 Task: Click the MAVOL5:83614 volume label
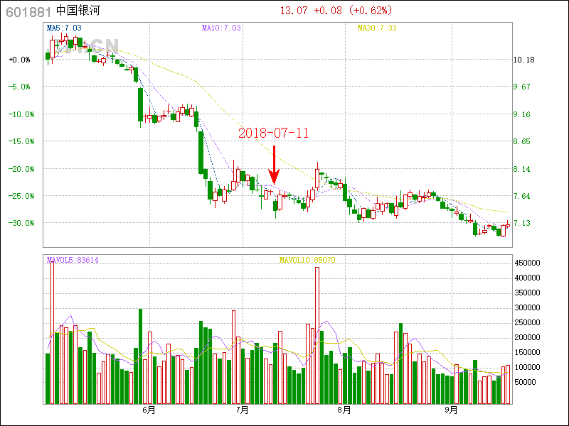(73, 260)
